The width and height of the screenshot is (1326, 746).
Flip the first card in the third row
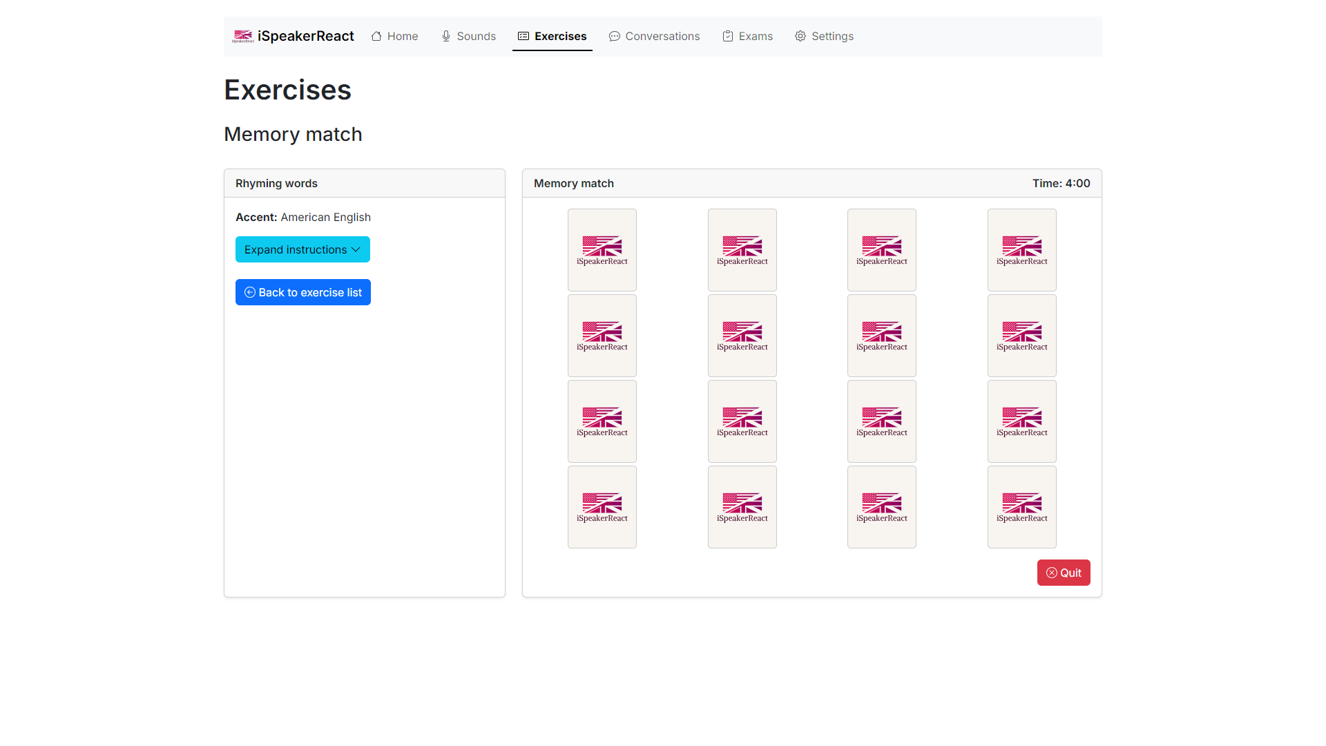(x=602, y=421)
